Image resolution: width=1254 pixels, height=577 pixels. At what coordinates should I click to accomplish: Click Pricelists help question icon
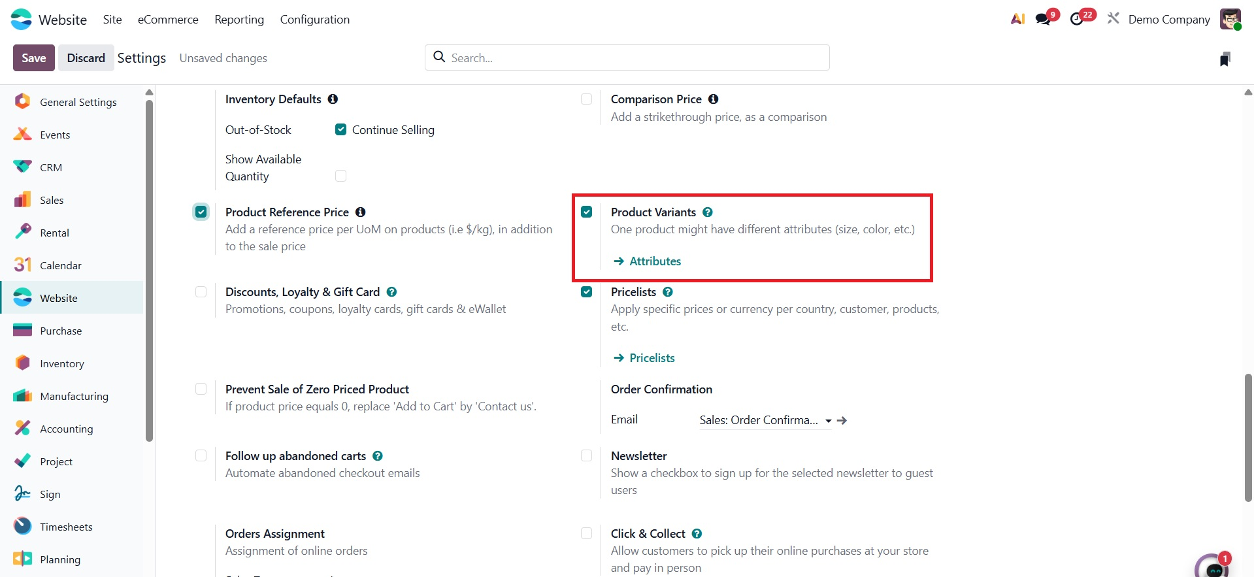[668, 292]
